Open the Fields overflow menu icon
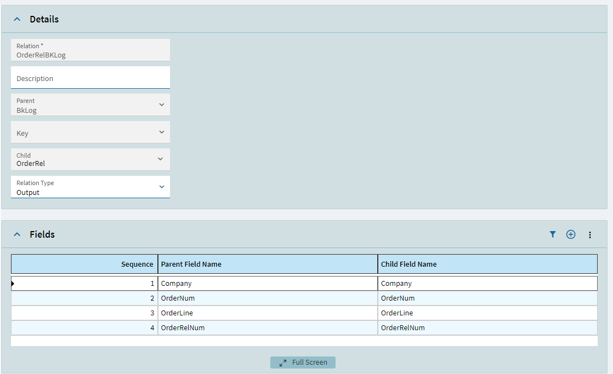The width and height of the screenshot is (613, 374). pos(590,234)
